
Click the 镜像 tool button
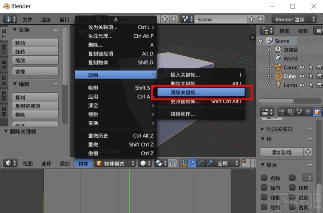(35, 71)
